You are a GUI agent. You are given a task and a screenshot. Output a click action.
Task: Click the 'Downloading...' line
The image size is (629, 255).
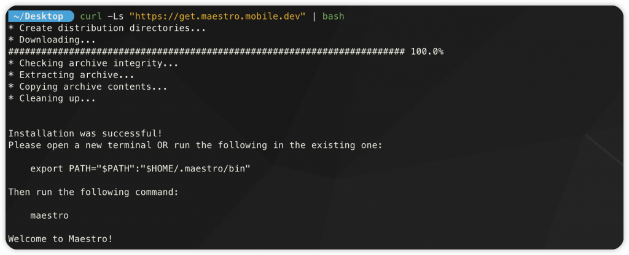52,40
